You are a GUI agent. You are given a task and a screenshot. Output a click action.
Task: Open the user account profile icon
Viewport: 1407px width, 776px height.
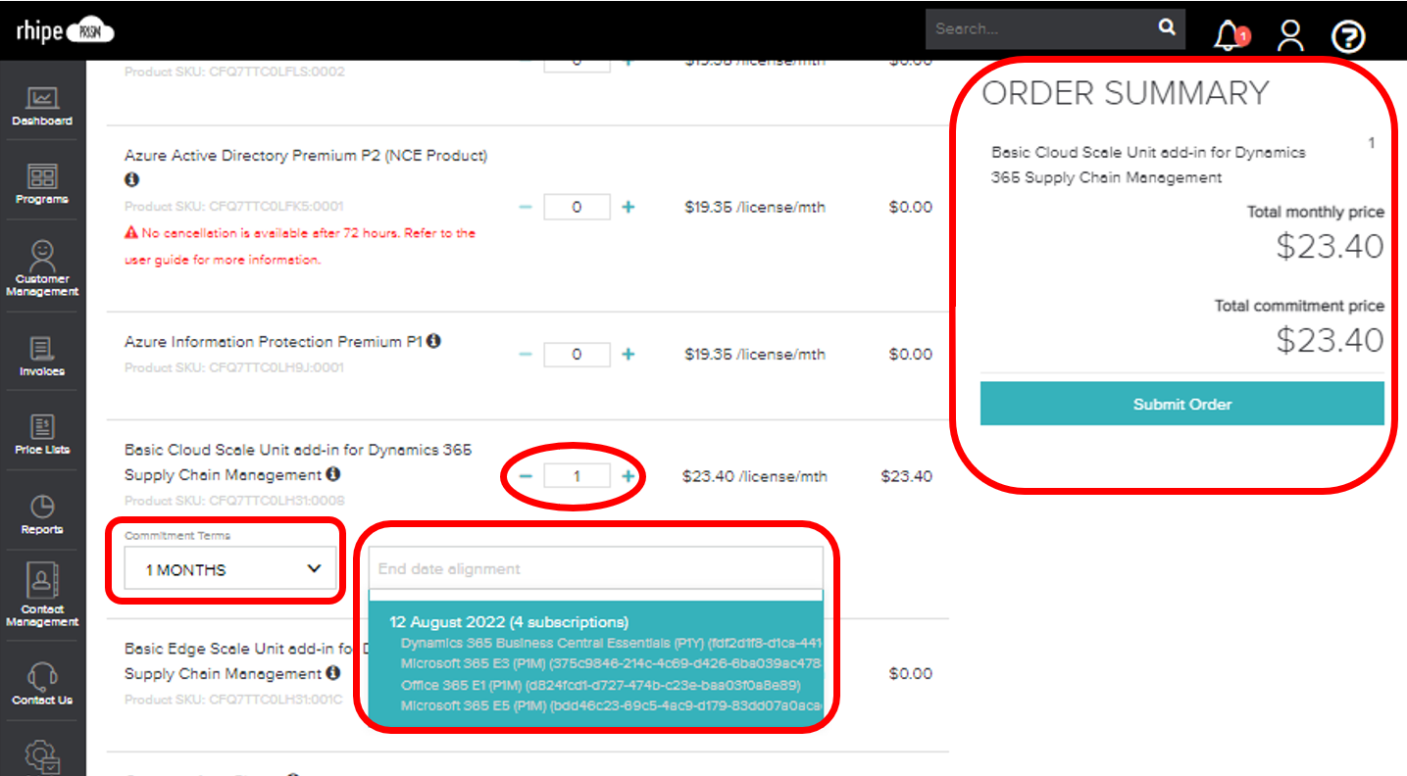[1290, 36]
